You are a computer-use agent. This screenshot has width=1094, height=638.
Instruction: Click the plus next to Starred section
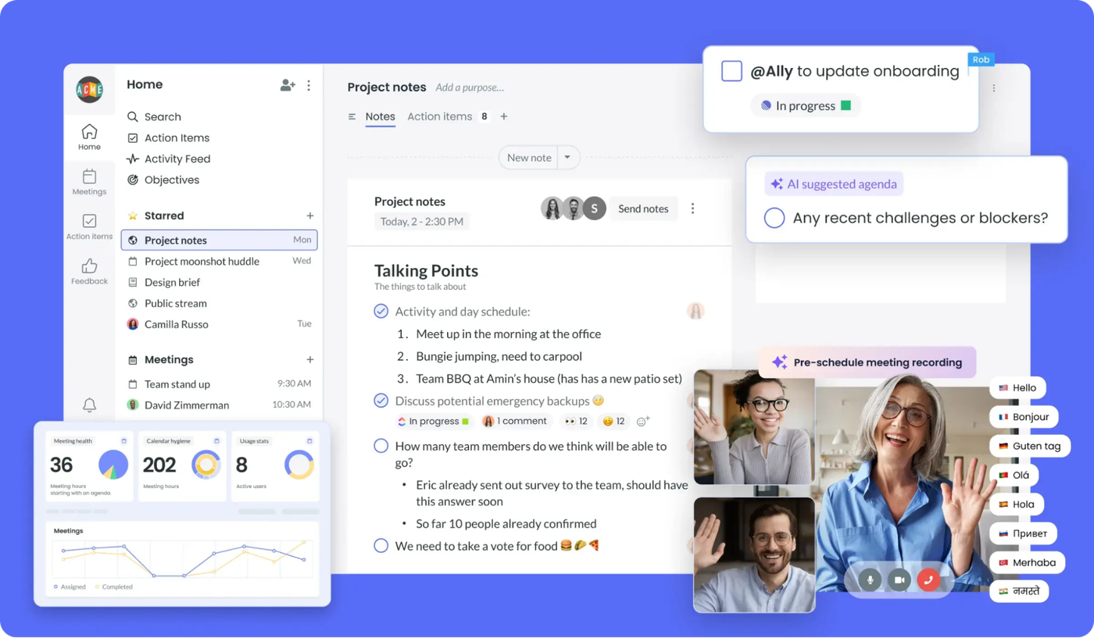tap(310, 216)
